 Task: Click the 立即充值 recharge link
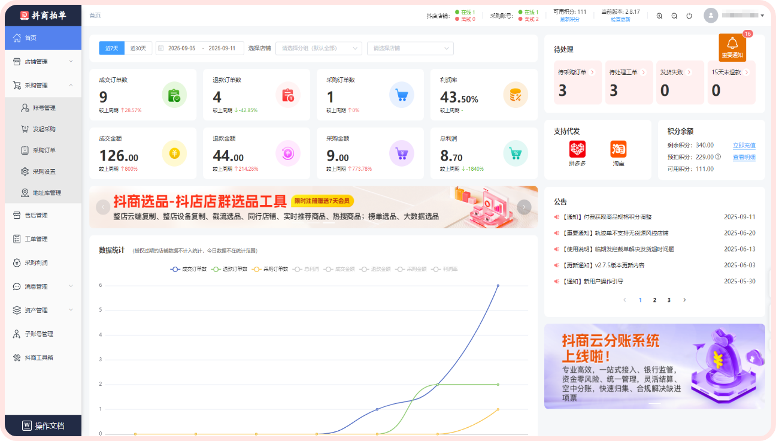click(x=744, y=146)
